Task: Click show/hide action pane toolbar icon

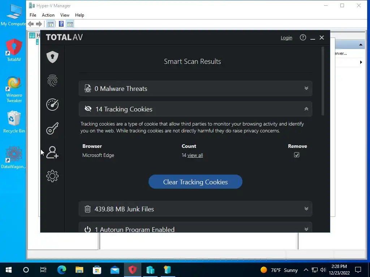Action: [x=70, y=24]
